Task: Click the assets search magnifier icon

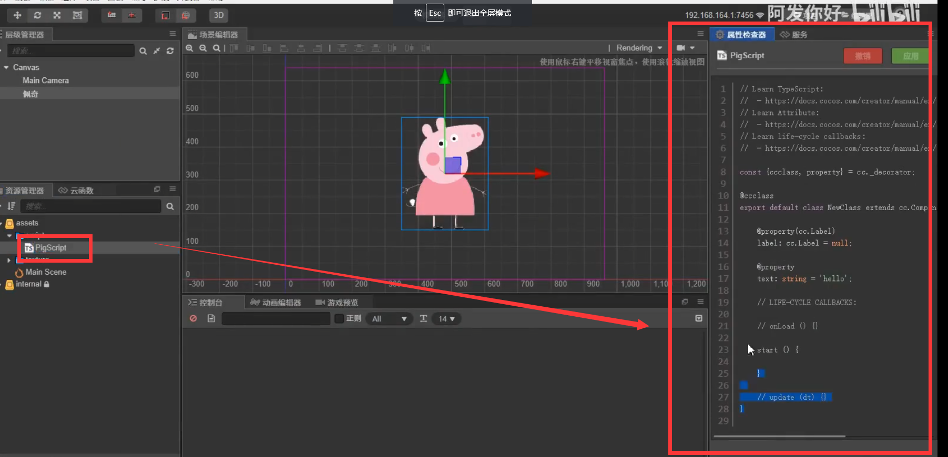Action: point(170,206)
